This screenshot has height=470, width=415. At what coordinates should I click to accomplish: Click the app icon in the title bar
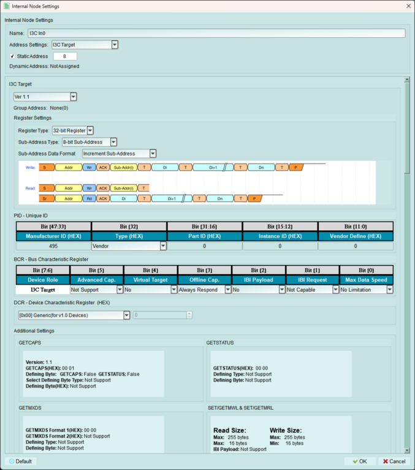pyautogui.click(x=6, y=6)
